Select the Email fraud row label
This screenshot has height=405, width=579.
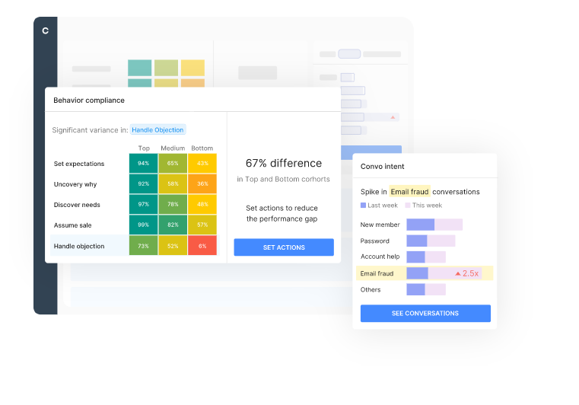[x=377, y=273]
